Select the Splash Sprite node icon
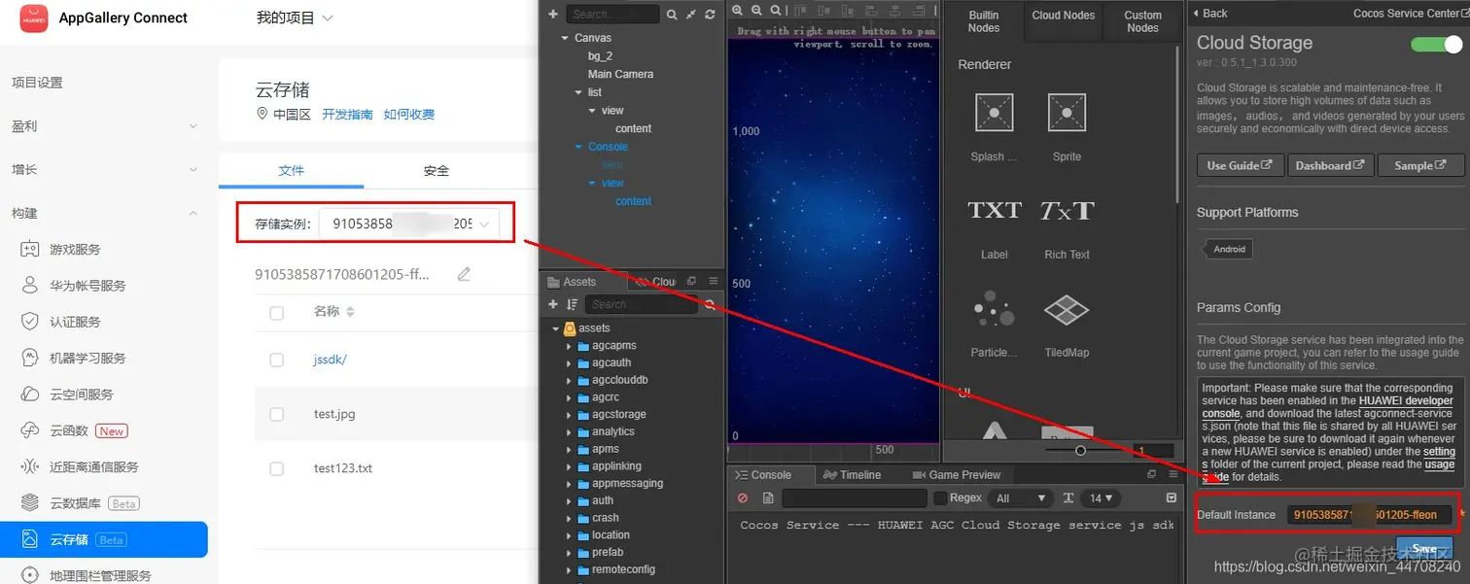Screen dimensions: 1470x584 [995, 113]
